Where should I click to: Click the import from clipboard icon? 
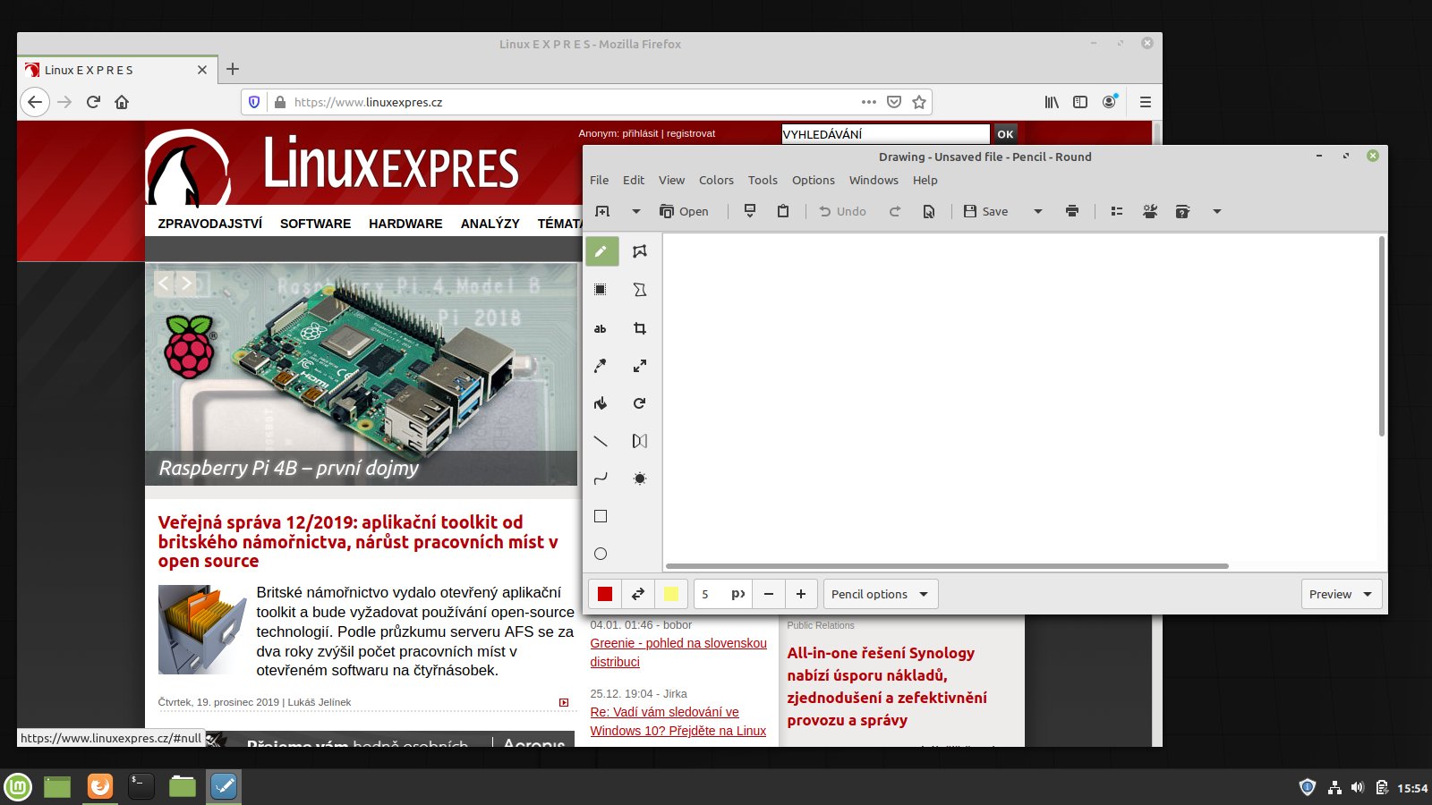pyautogui.click(x=750, y=211)
